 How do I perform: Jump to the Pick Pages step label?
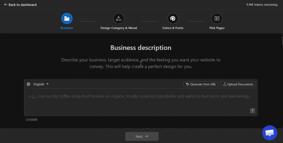coord(216,28)
